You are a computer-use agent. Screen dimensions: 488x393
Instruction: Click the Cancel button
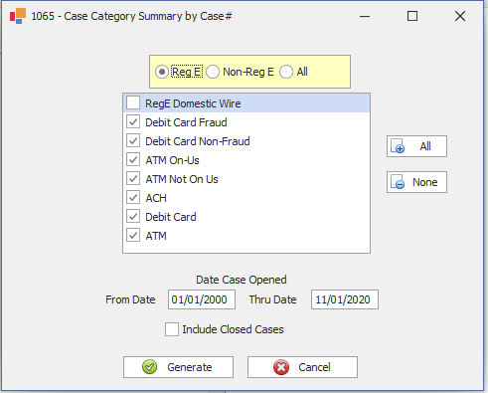point(302,367)
